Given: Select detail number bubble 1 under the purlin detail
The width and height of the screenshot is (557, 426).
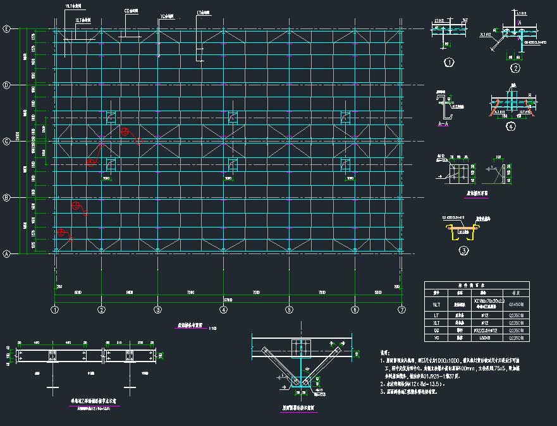Looking at the screenshot, I should pos(449,63).
